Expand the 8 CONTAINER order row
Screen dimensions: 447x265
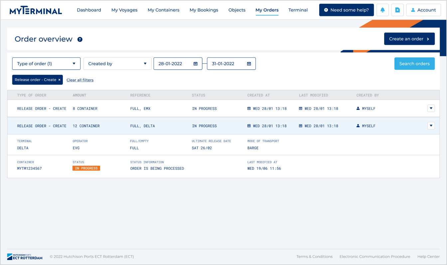coord(431,108)
